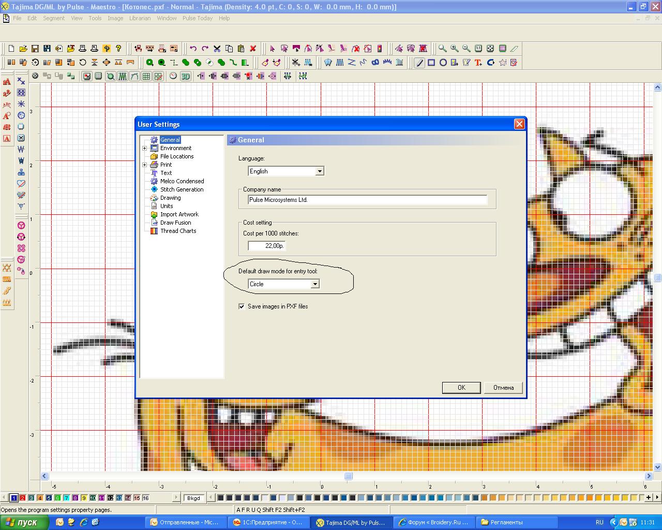
Task: Select needle color 1 swatch
Action: click(x=14, y=498)
